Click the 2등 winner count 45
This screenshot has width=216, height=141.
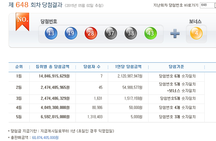pyautogui.click(x=100, y=87)
